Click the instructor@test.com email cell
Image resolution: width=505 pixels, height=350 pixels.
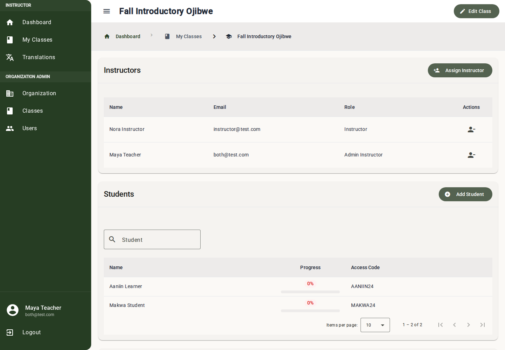237,129
